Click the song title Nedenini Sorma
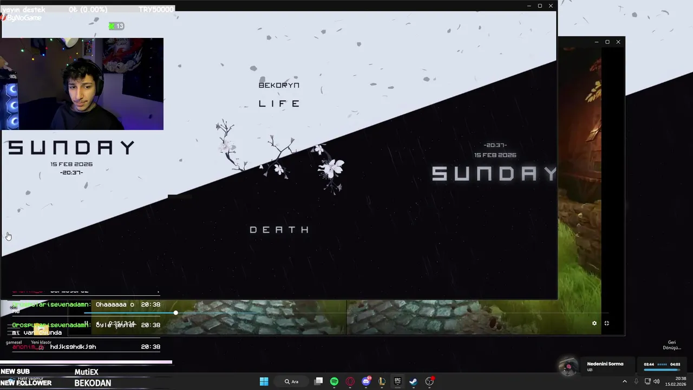Image resolution: width=693 pixels, height=390 pixels. 605,364
